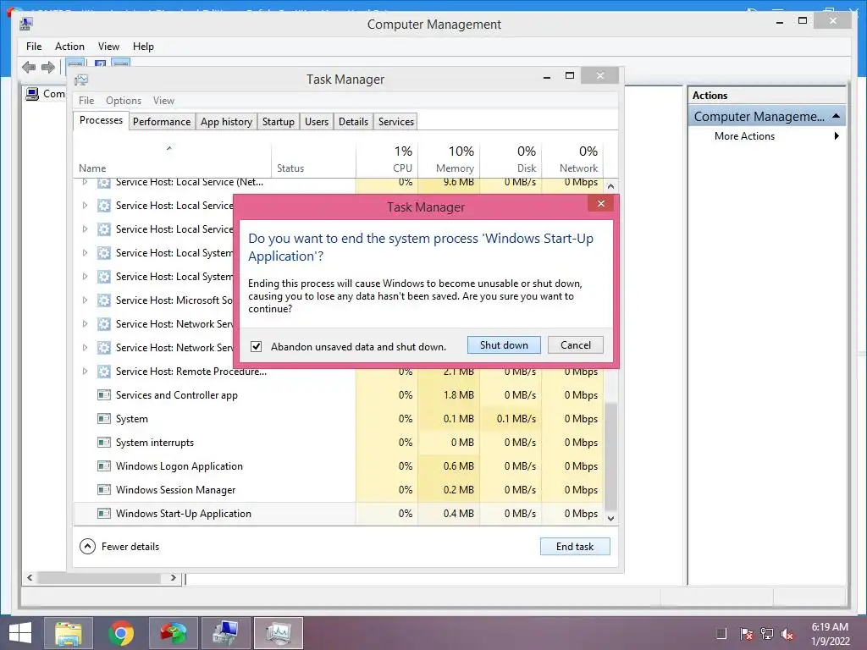Select System interrupts process name
This screenshot has height=650, width=867.
pyautogui.click(x=155, y=443)
